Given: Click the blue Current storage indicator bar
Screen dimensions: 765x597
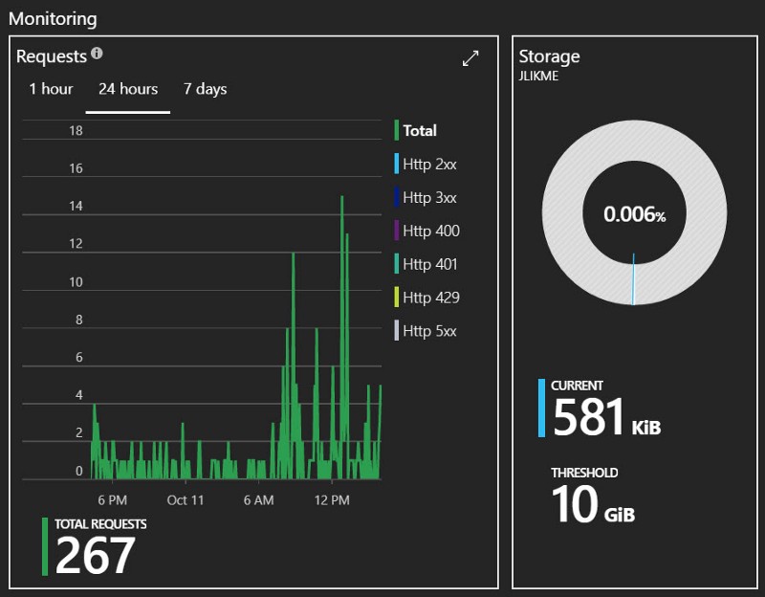Looking at the screenshot, I should coord(541,409).
